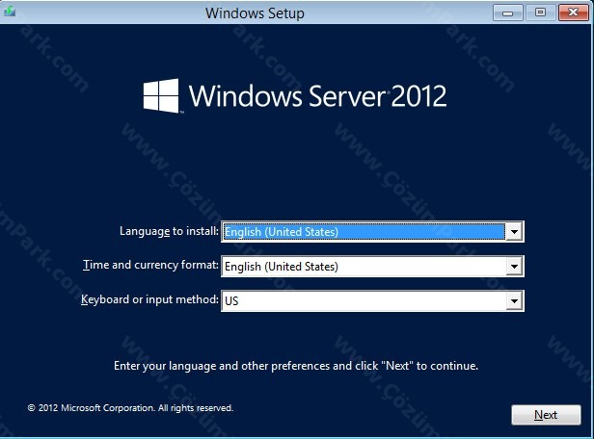Click the "Enter your language" instruction text
The image size is (594, 439).
tap(296, 366)
